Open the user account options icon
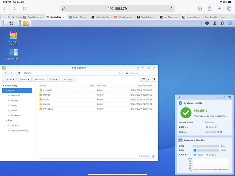 pos(215,23)
